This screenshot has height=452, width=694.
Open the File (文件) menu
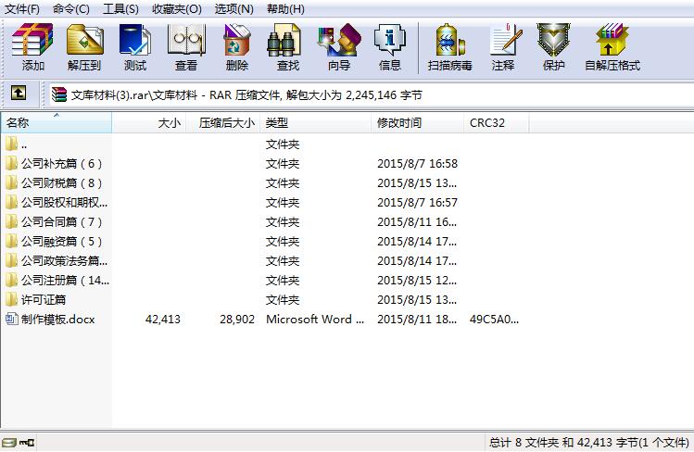(x=22, y=8)
